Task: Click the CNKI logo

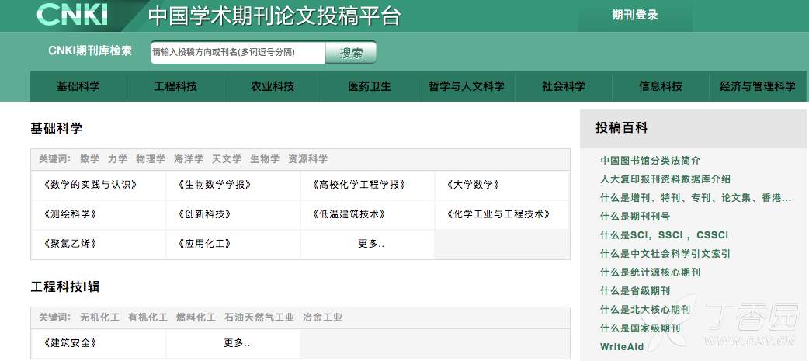Action: (x=72, y=15)
